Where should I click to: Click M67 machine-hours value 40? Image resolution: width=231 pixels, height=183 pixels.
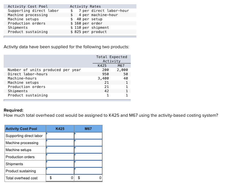click(126, 78)
